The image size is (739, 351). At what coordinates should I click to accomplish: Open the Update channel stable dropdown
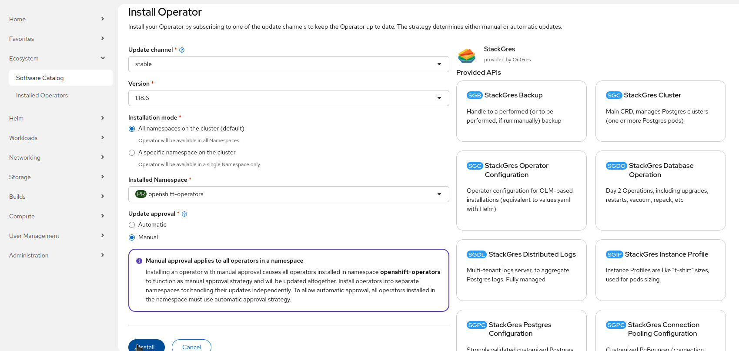[288, 64]
